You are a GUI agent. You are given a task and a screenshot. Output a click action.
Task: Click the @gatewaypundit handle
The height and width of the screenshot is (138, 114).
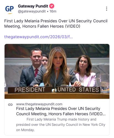coord(32,11)
